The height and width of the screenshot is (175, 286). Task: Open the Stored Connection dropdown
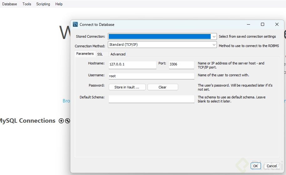162,36
